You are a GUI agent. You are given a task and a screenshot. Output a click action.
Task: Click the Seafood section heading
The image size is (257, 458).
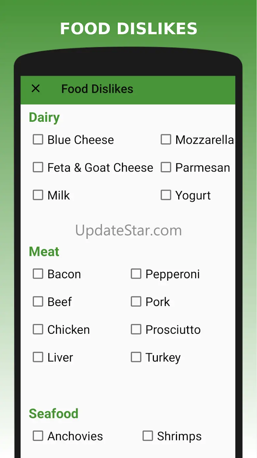pos(54,414)
